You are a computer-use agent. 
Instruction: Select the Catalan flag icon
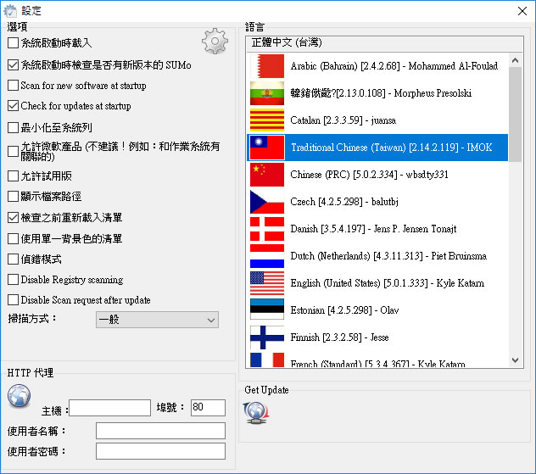click(x=267, y=120)
